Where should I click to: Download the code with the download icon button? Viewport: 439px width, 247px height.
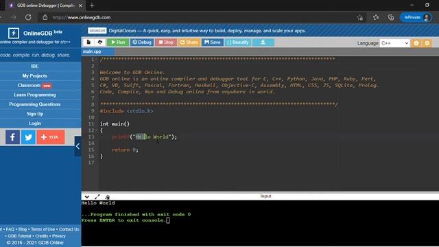[x=263, y=43]
